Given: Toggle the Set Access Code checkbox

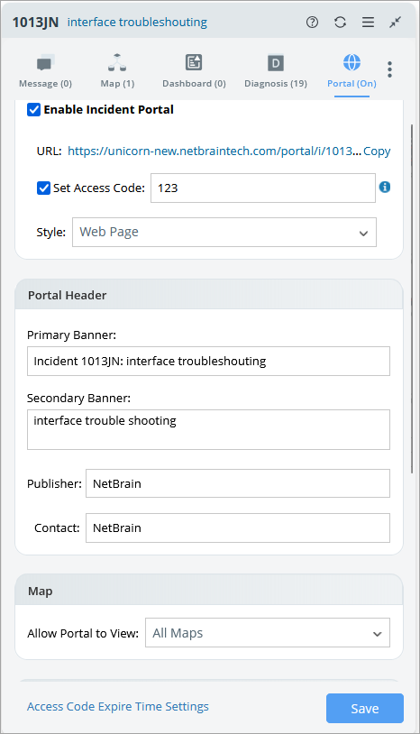Looking at the screenshot, I should tap(43, 188).
